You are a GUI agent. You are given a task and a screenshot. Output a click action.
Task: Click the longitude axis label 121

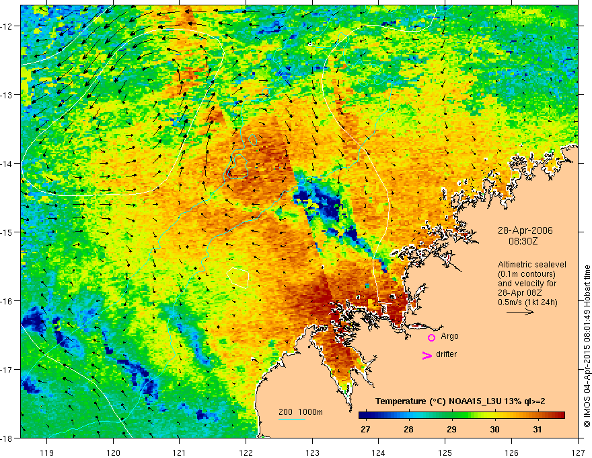(180, 453)
